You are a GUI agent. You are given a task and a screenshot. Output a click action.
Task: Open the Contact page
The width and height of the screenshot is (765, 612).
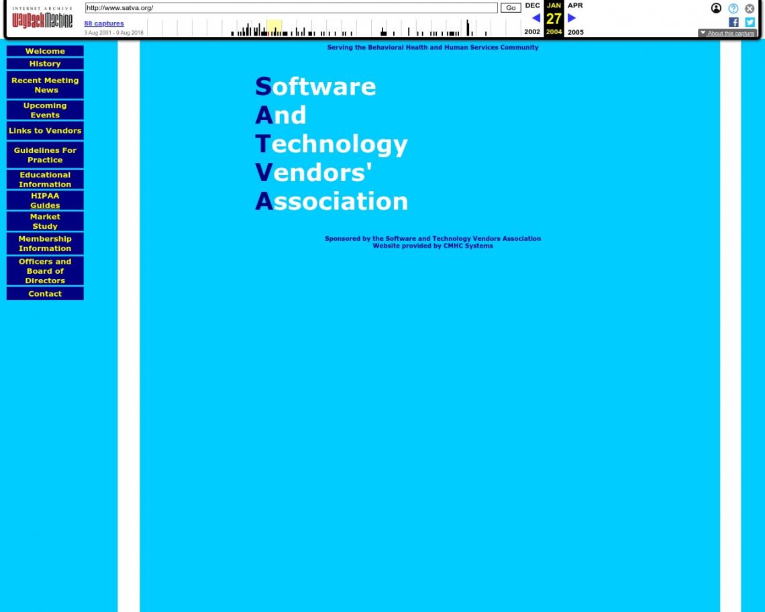[x=45, y=293]
